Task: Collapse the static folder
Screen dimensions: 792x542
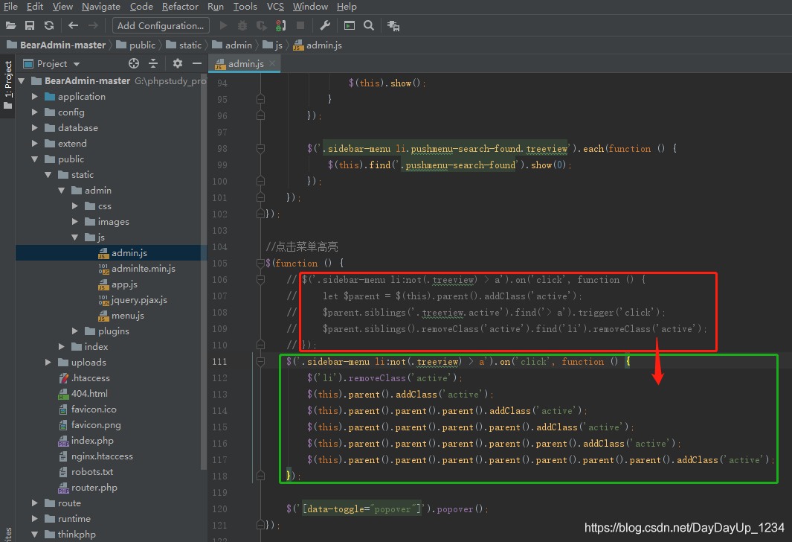Action: pos(48,174)
